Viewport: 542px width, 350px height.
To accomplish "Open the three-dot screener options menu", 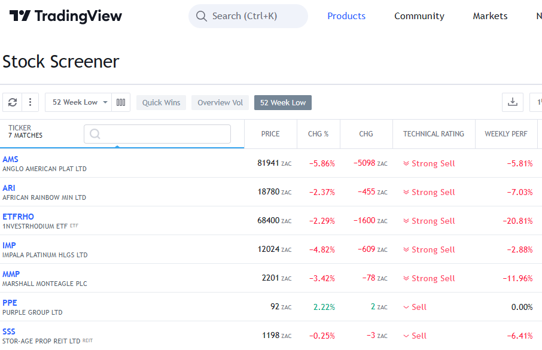I will coord(31,102).
